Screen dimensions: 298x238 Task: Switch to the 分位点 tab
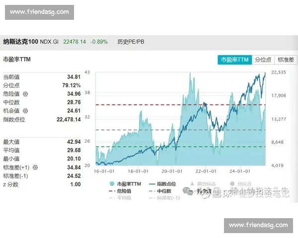point(263,59)
